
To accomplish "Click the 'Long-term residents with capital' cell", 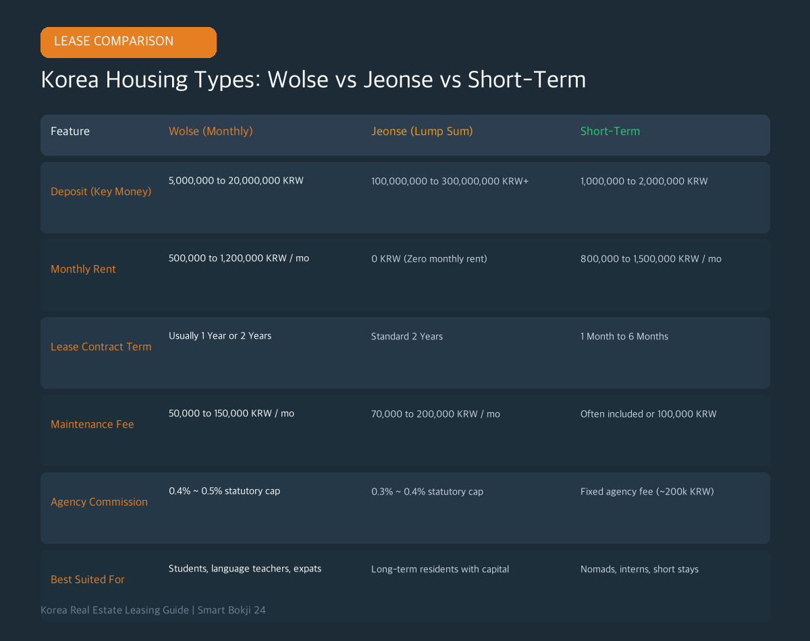I will click(x=440, y=569).
